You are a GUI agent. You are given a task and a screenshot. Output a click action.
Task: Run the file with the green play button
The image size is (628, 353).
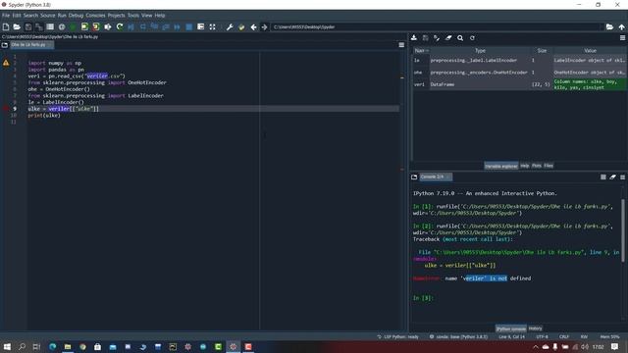pyautogui.click(x=73, y=26)
